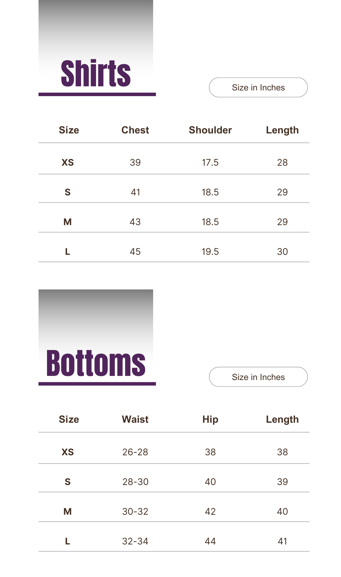Viewport: 341px width, 577px height.
Task: Select the Chest column header
Action: click(135, 130)
